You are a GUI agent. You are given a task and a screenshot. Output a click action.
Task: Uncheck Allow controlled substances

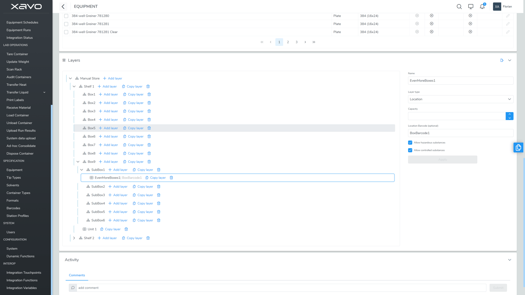(410, 150)
